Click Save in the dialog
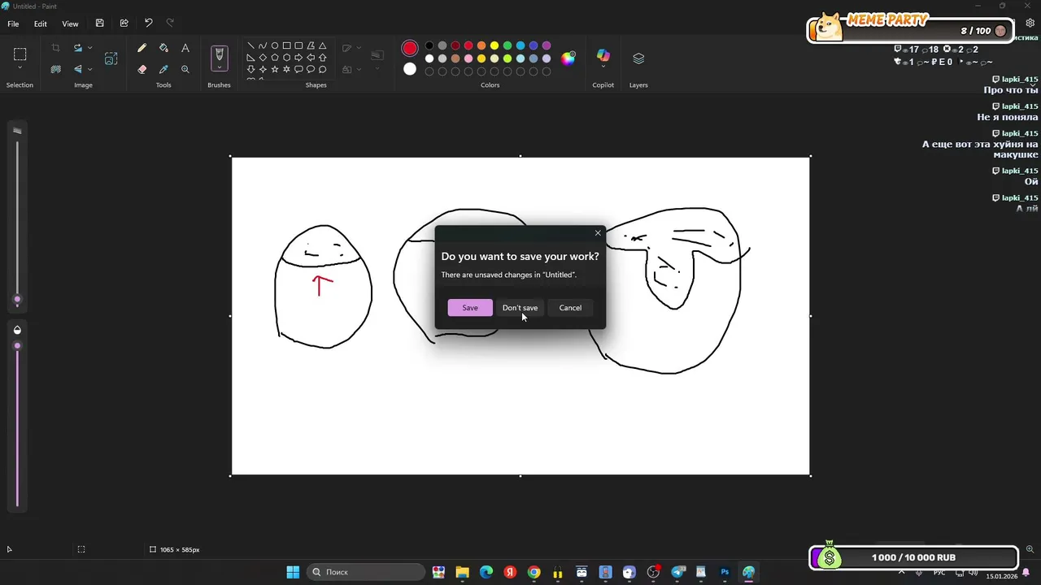This screenshot has width=1041, height=585. click(470, 308)
